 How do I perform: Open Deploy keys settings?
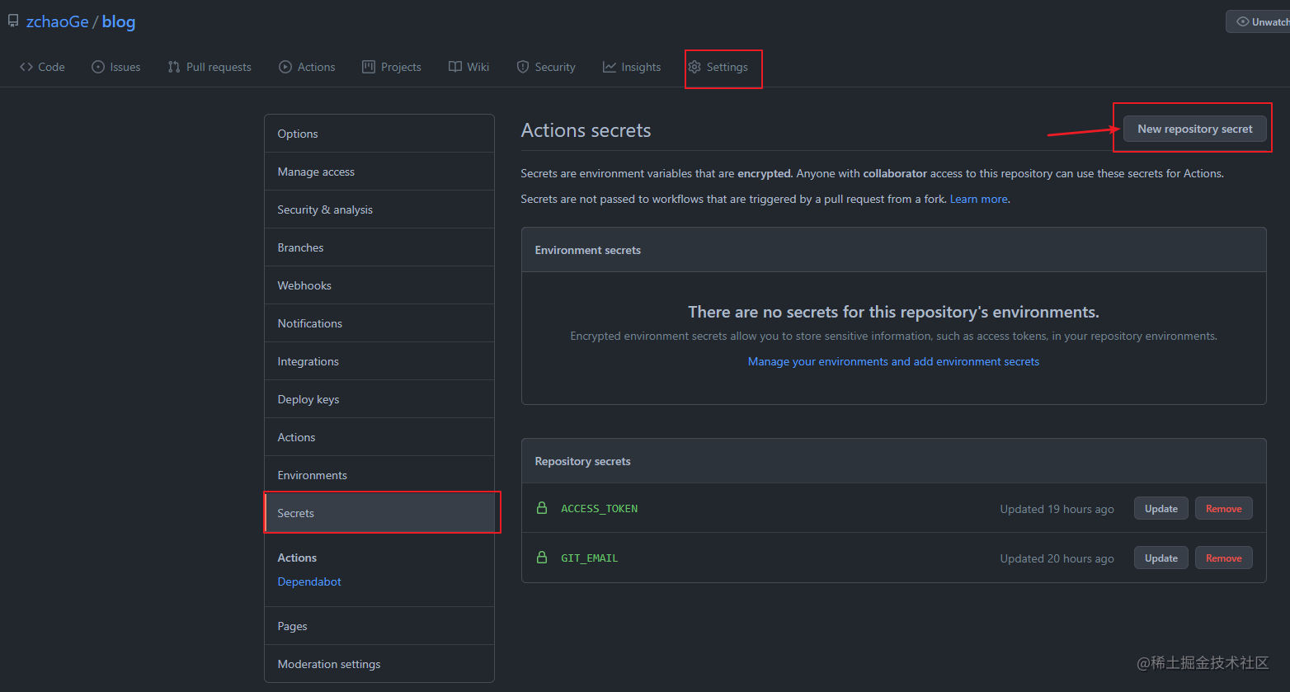[x=379, y=399]
